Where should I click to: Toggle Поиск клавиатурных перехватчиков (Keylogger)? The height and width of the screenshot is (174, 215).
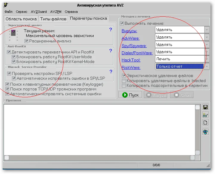(7, 84)
